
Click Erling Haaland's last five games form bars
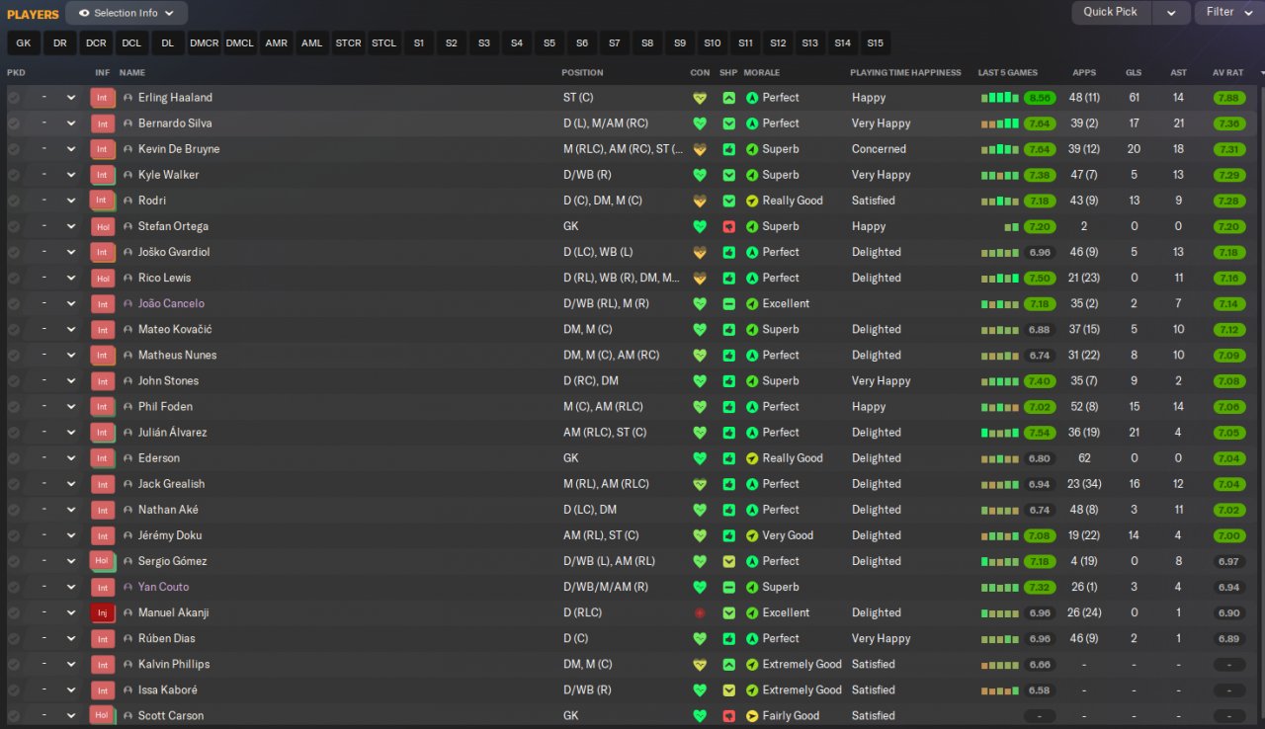pos(1000,98)
